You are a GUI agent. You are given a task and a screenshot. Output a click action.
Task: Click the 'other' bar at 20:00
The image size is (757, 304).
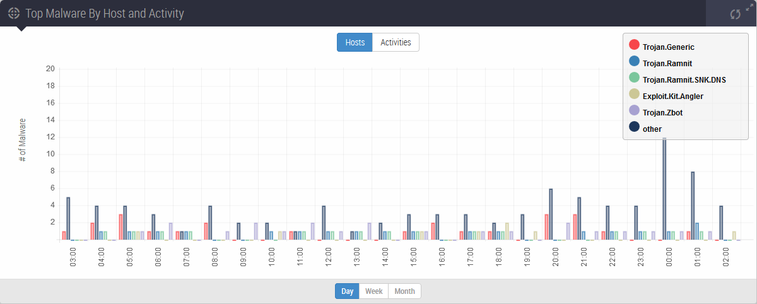551,214
